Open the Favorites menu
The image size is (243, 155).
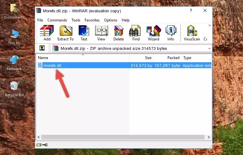92,20
